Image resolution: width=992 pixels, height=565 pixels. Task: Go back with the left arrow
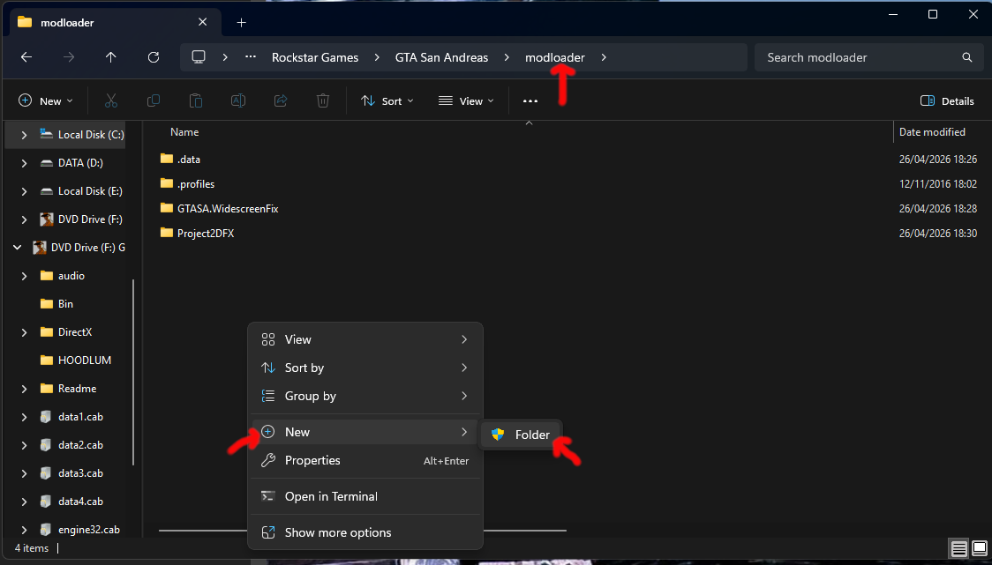tap(26, 57)
